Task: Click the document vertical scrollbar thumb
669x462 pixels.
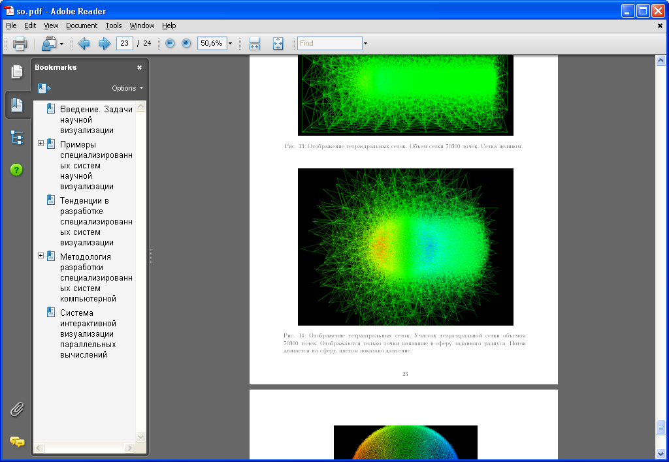Action: click(661, 427)
